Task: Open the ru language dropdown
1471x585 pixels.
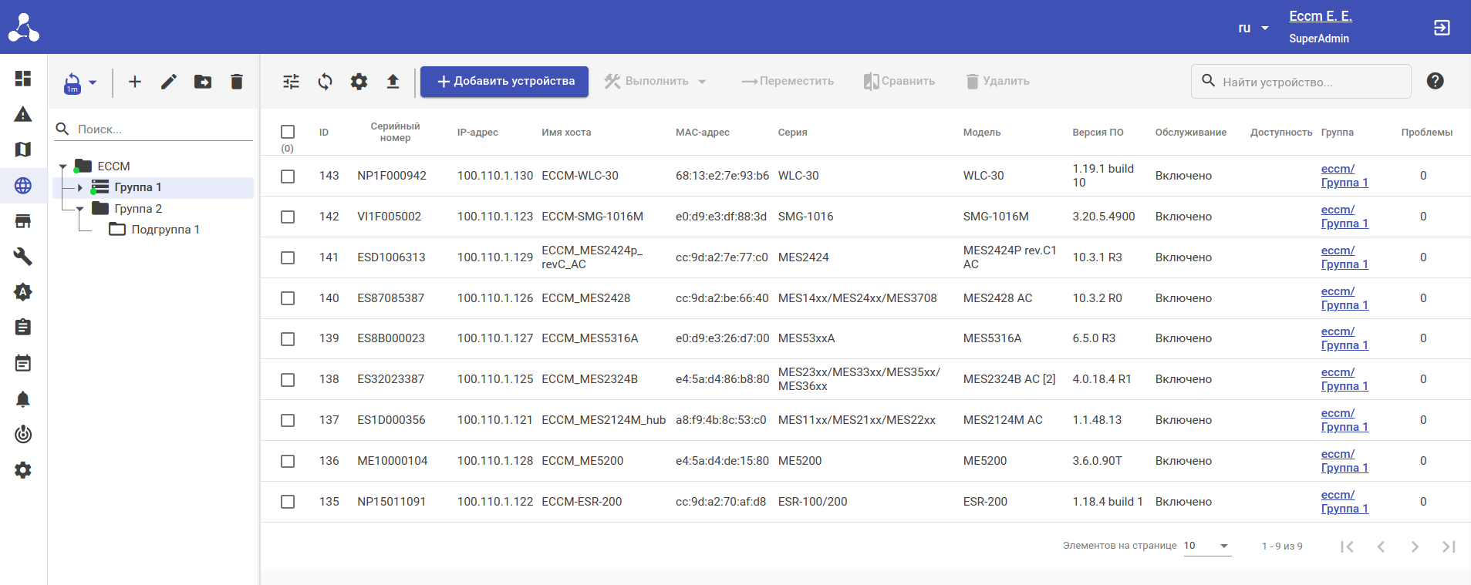Action: (1253, 28)
